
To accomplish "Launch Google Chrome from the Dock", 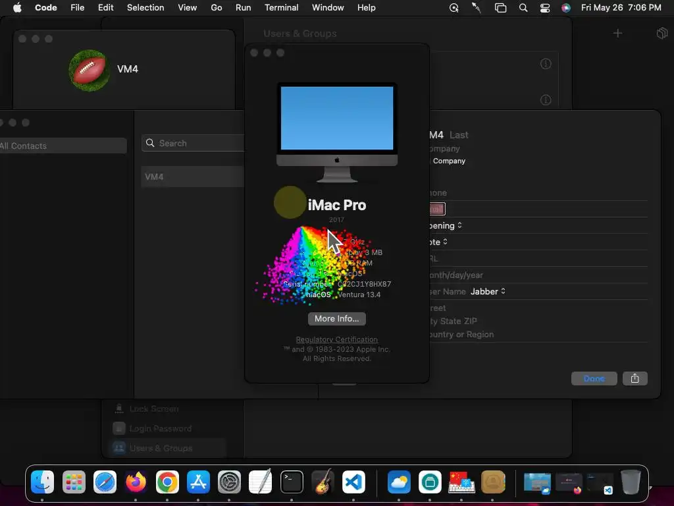I will [167, 482].
